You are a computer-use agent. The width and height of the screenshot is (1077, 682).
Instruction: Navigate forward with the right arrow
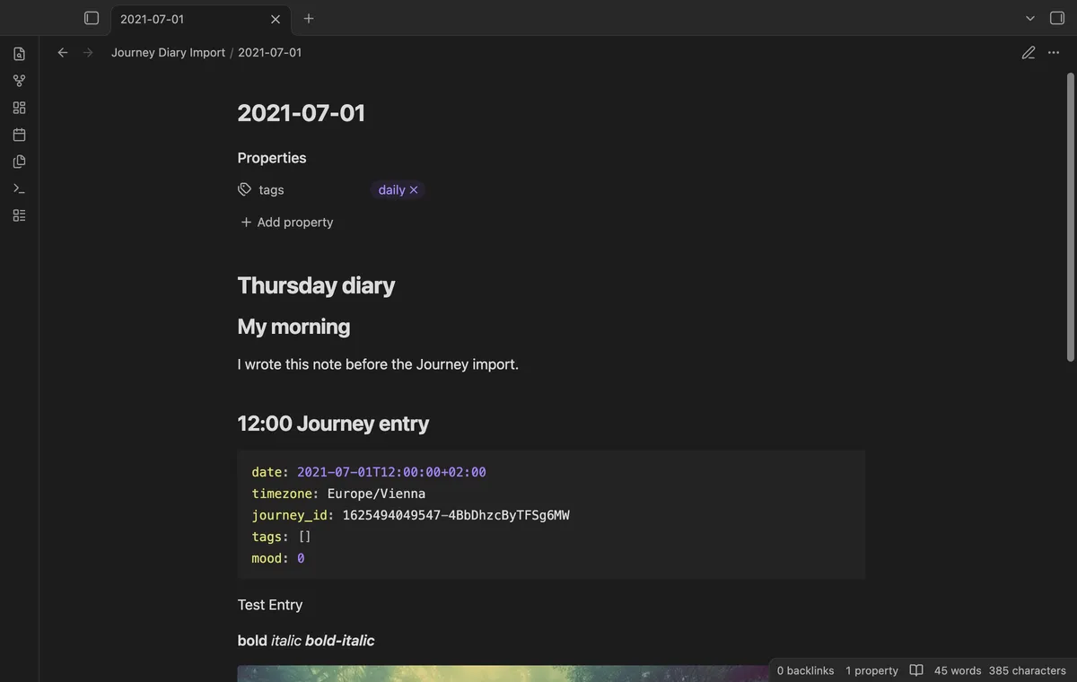click(88, 53)
